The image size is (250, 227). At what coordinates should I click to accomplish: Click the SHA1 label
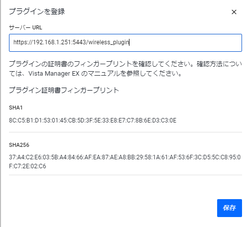(x=16, y=108)
